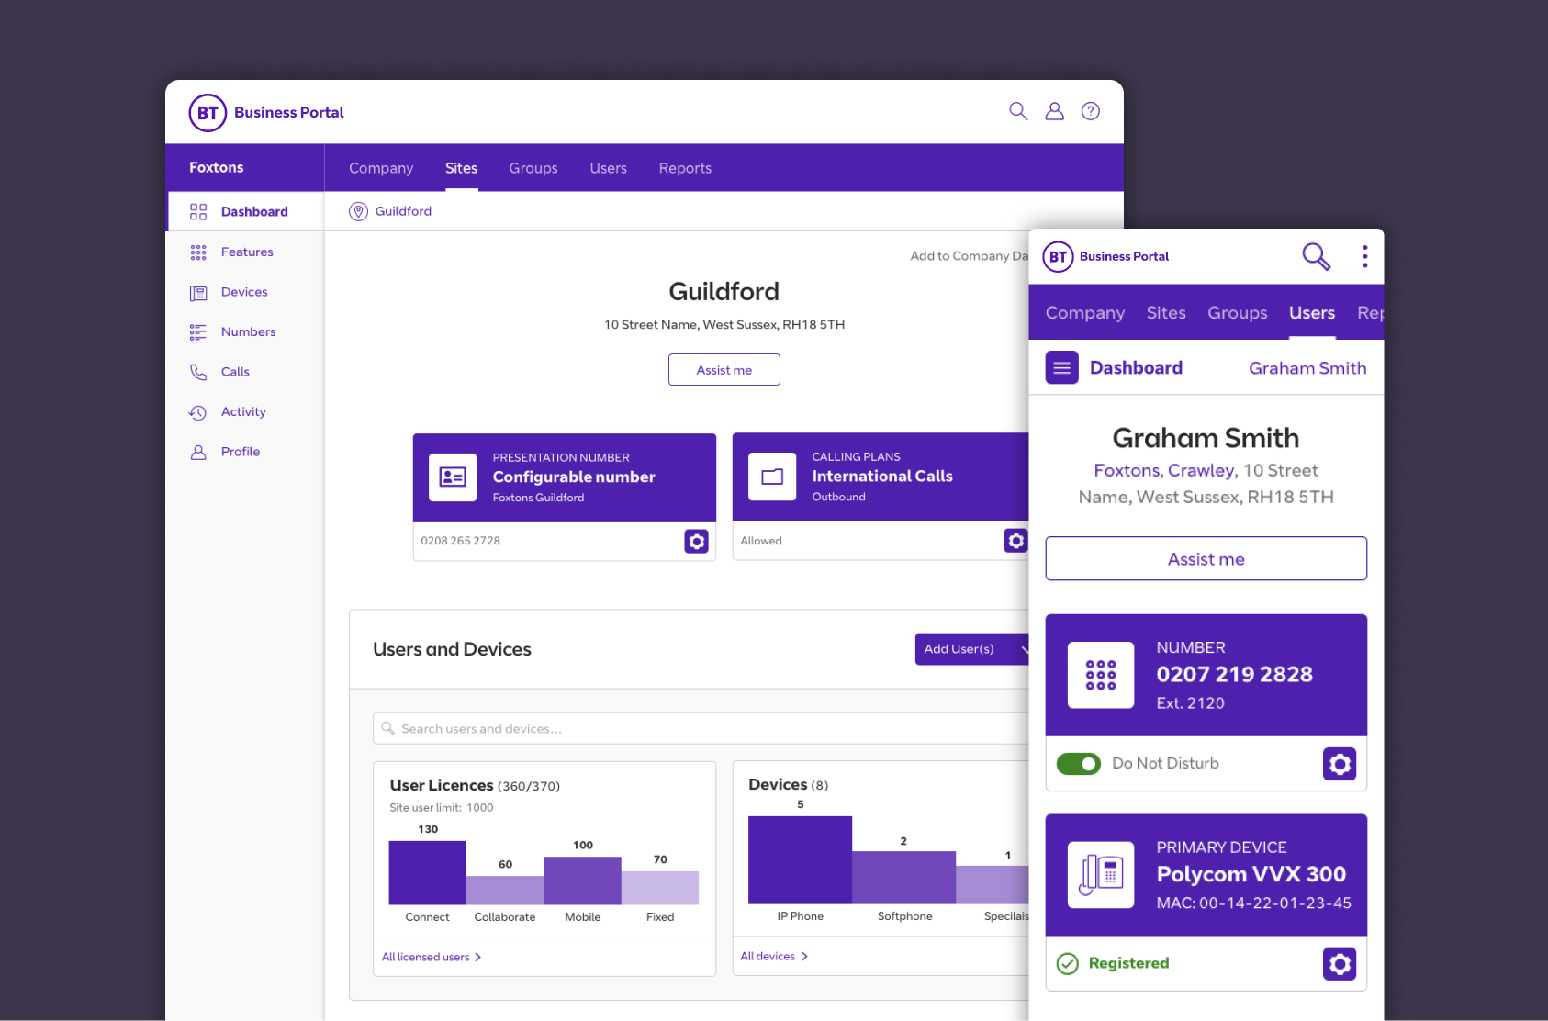Screen dimensions: 1548x1021
Task: Click the Assist me button under Guildford
Action: pyautogui.click(x=724, y=370)
